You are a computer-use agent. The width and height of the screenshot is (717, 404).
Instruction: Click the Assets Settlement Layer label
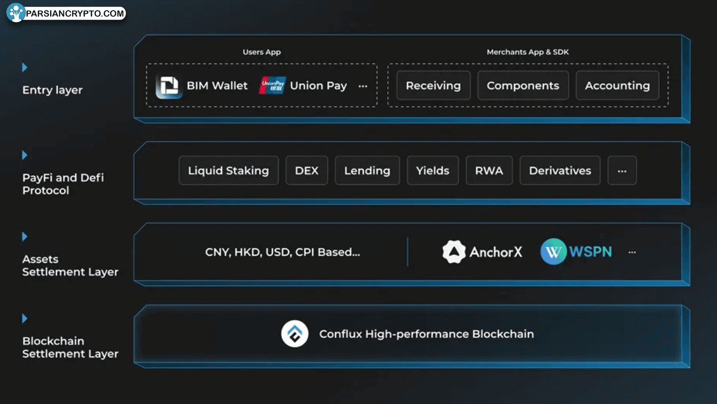70,265
